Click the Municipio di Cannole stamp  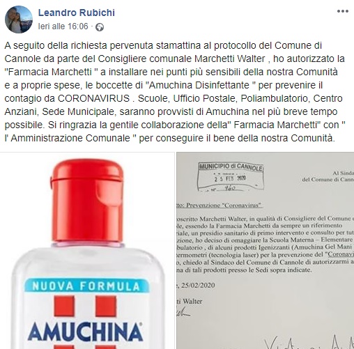pyautogui.click(x=231, y=177)
